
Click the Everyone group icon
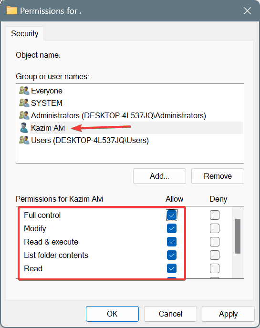coord(24,91)
